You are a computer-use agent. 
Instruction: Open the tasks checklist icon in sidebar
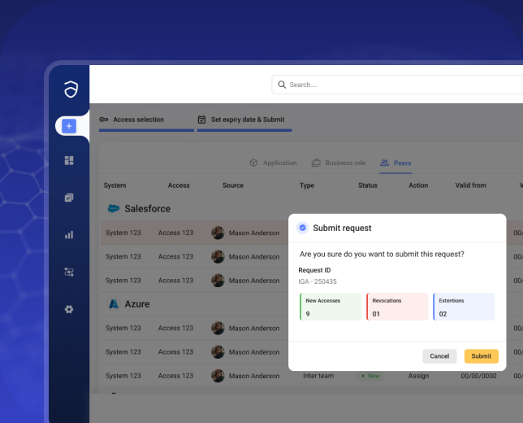69,198
